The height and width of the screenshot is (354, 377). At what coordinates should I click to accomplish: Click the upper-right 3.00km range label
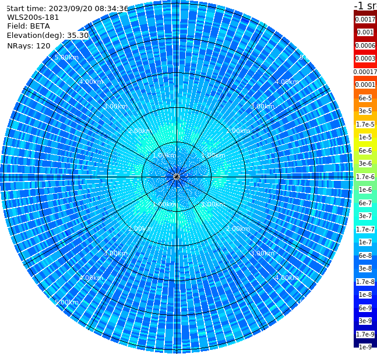(262, 106)
